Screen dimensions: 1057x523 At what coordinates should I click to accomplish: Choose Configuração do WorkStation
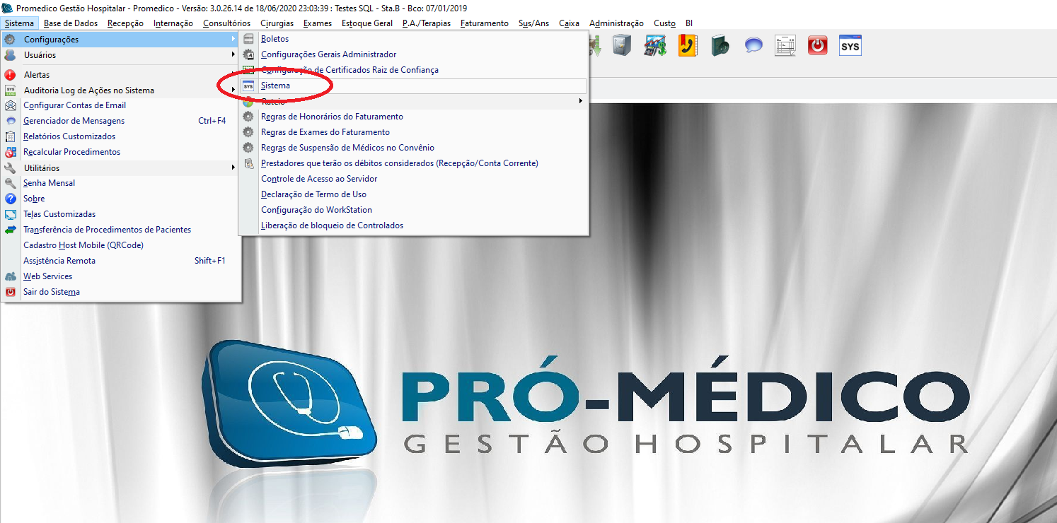coord(413,210)
